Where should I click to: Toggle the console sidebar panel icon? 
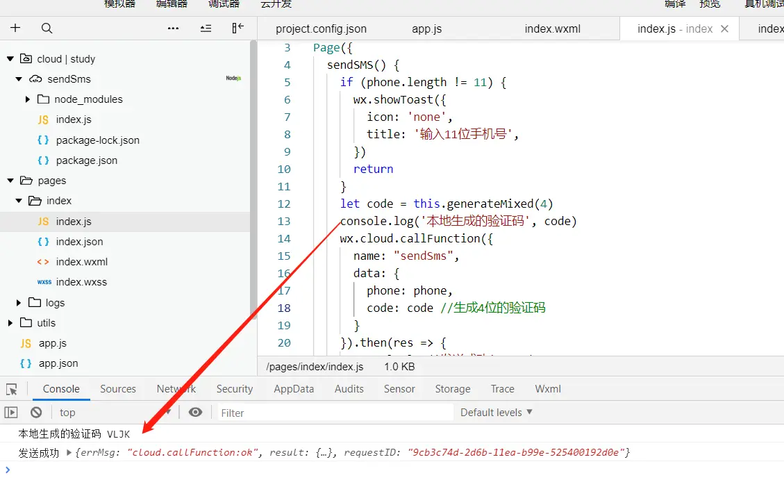(x=11, y=413)
